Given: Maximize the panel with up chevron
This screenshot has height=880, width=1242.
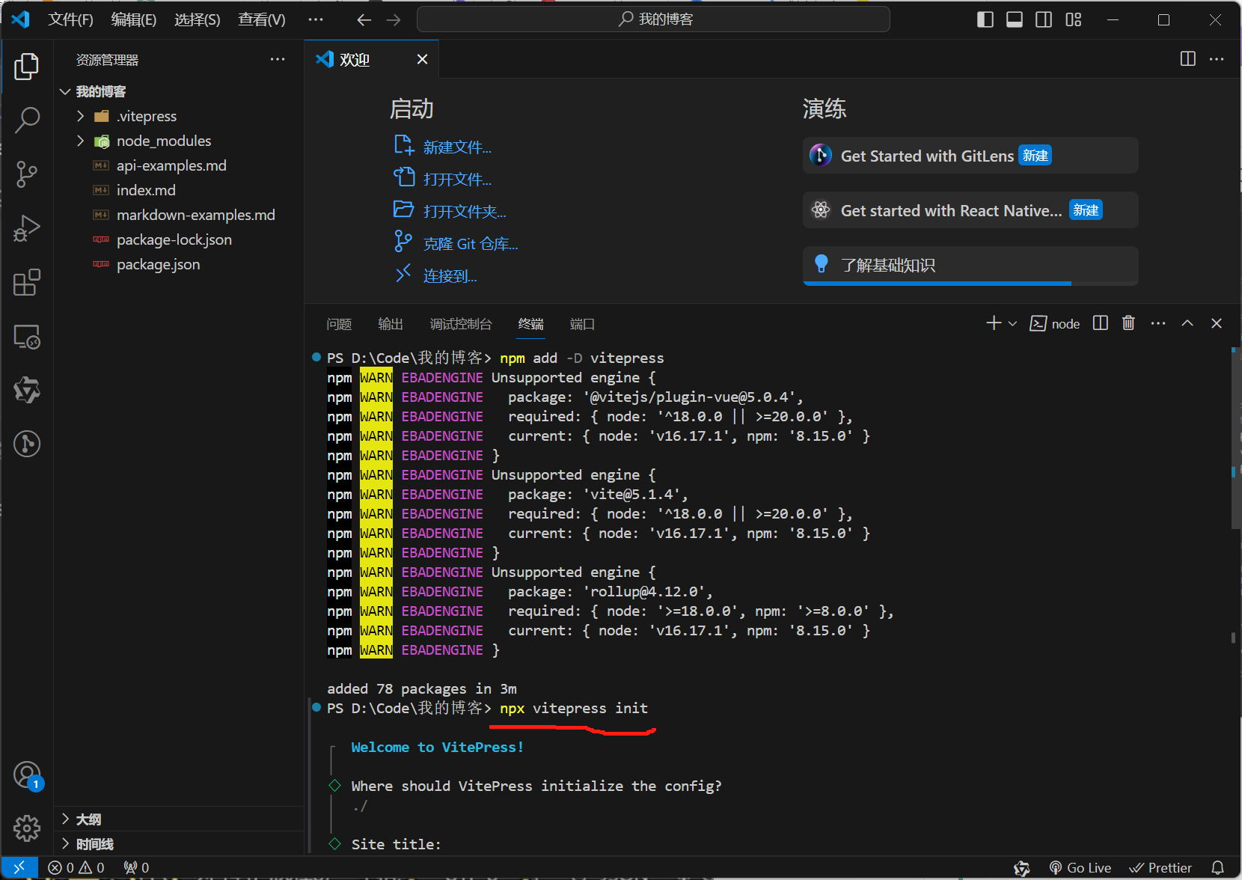Looking at the screenshot, I should click(x=1187, y=323).
